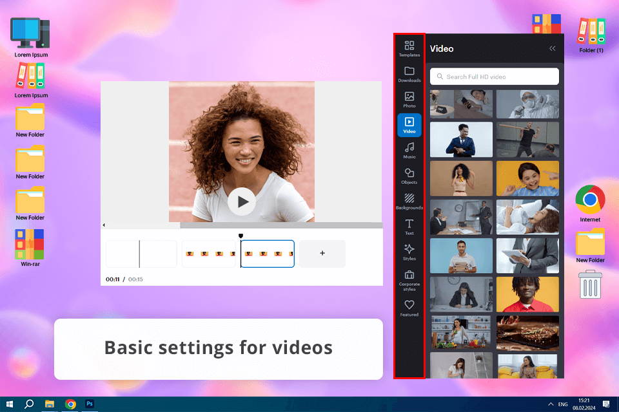Play the video preview
619x412 pixels.
click(241, 201)
